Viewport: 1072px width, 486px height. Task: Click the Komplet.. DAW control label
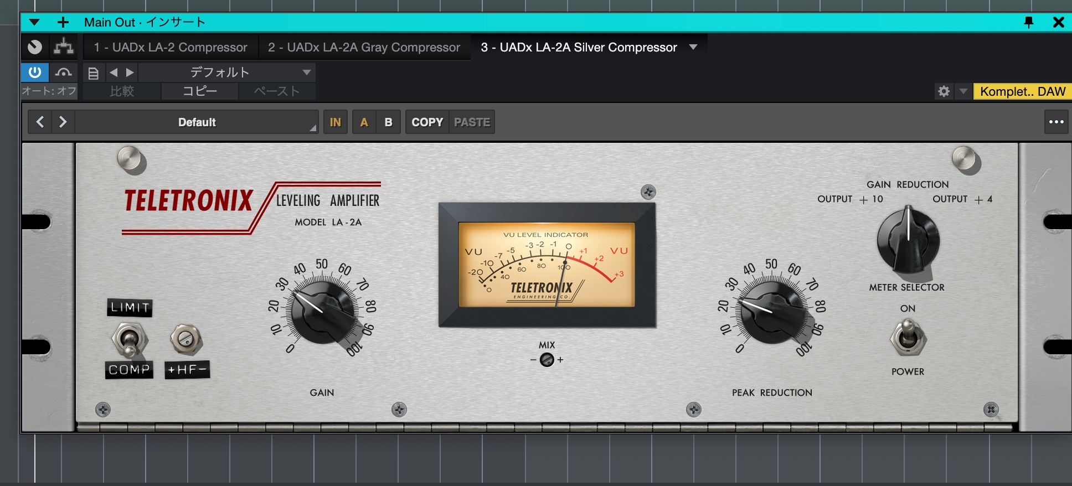(1022, 91)
